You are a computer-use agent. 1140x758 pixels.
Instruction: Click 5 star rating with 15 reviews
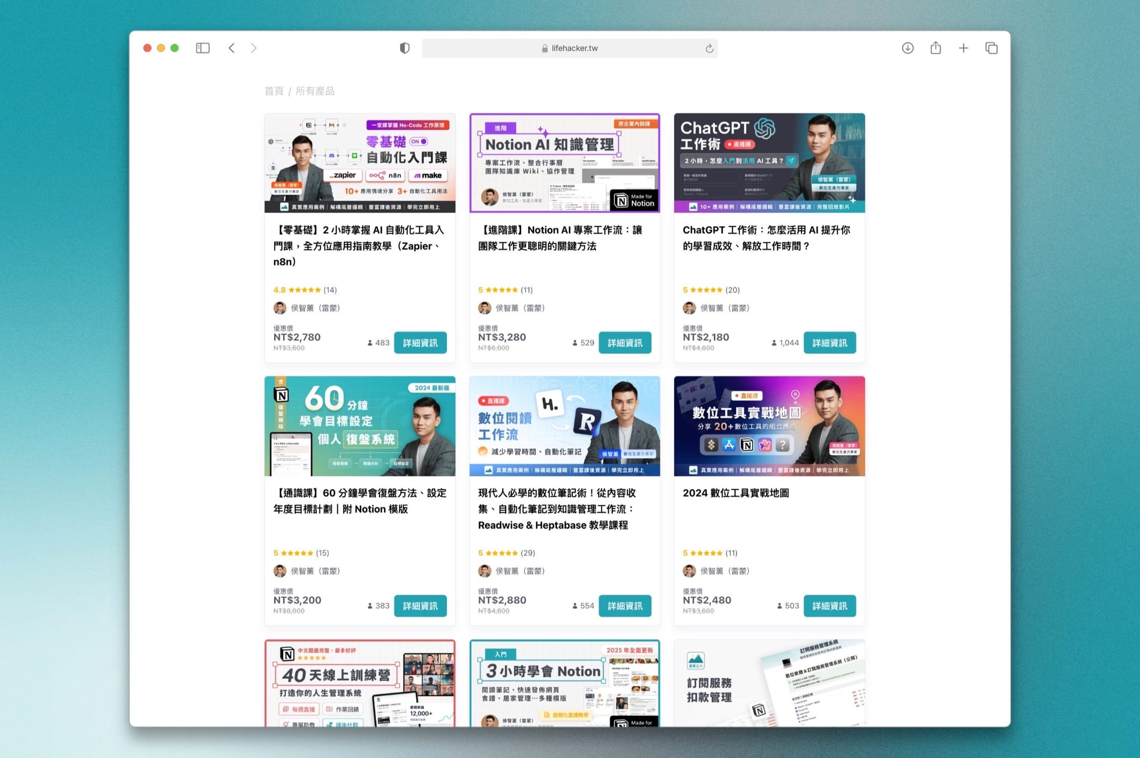coord(301,553)
